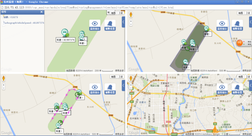Click vehicle ID text YS0079

pos(14,17)
